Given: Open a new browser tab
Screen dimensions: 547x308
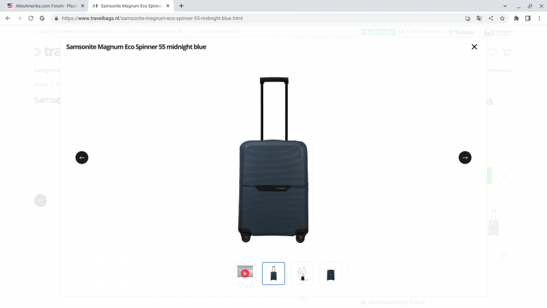Looking at the screenshot, I should [181, 5].
